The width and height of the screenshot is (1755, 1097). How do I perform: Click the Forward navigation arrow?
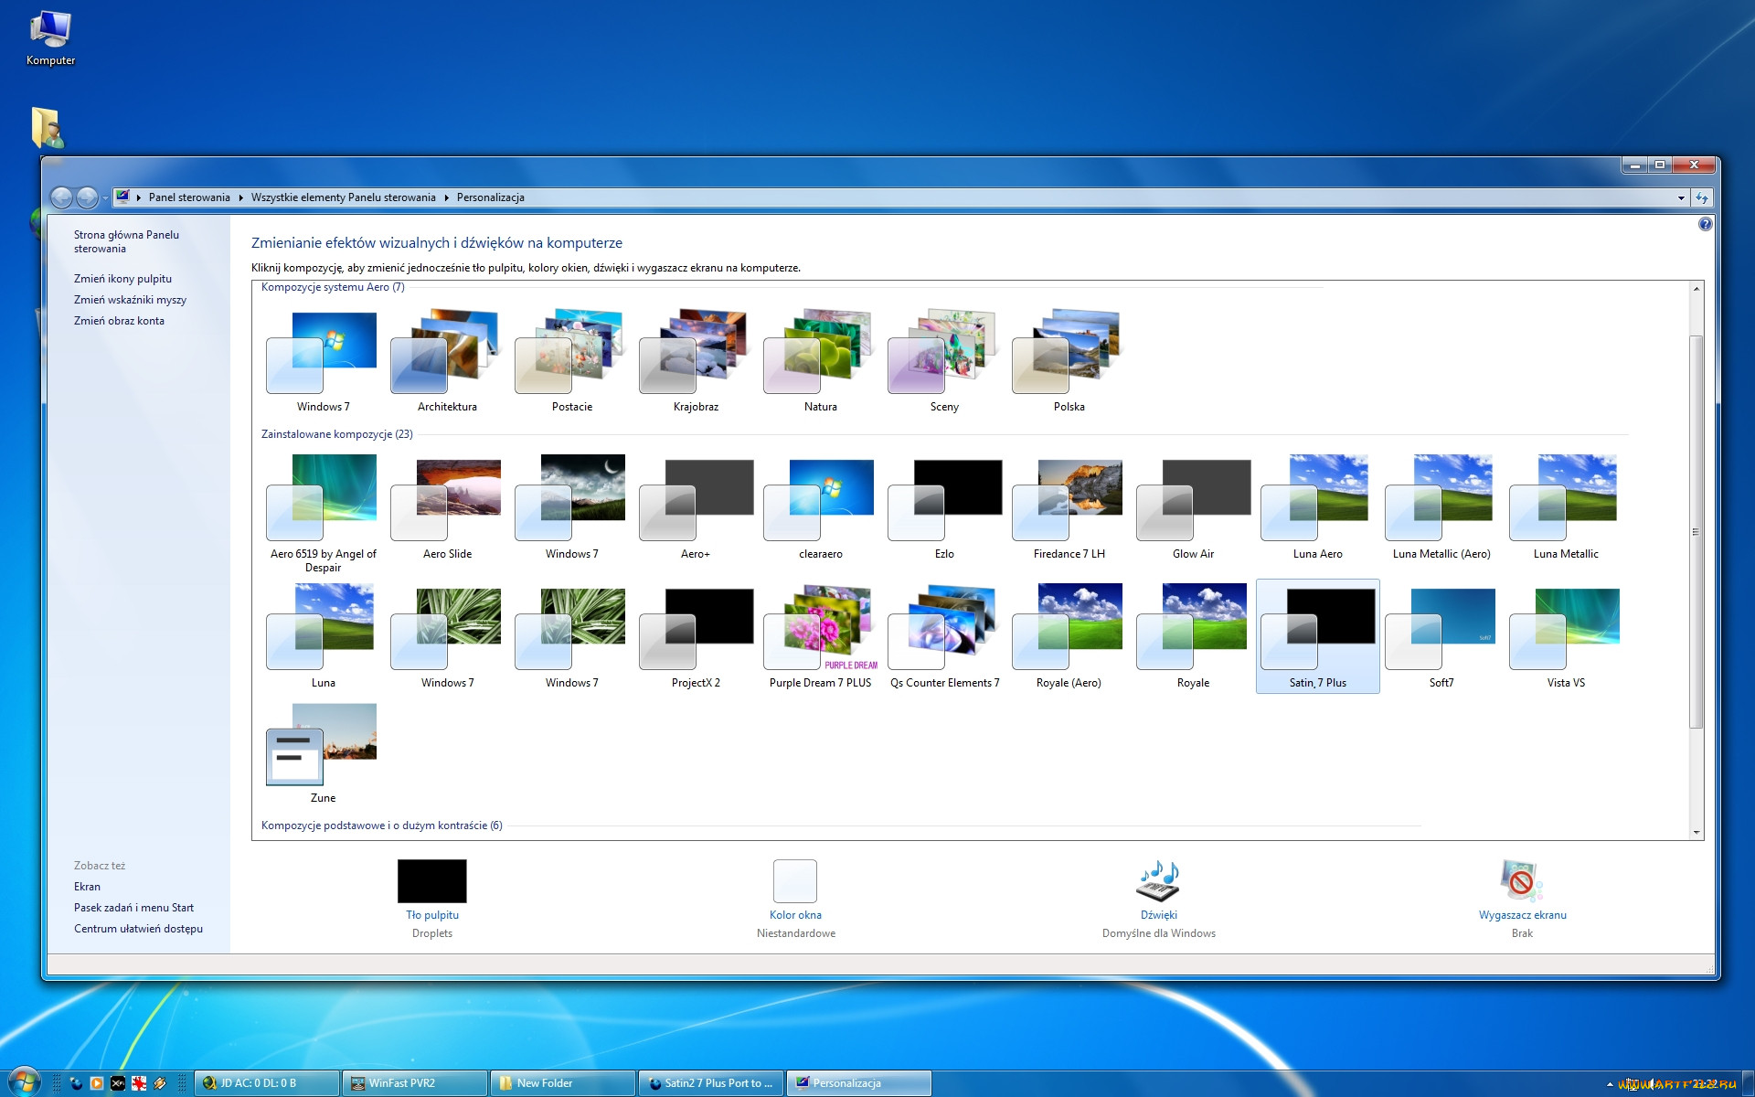pos(87,197)
